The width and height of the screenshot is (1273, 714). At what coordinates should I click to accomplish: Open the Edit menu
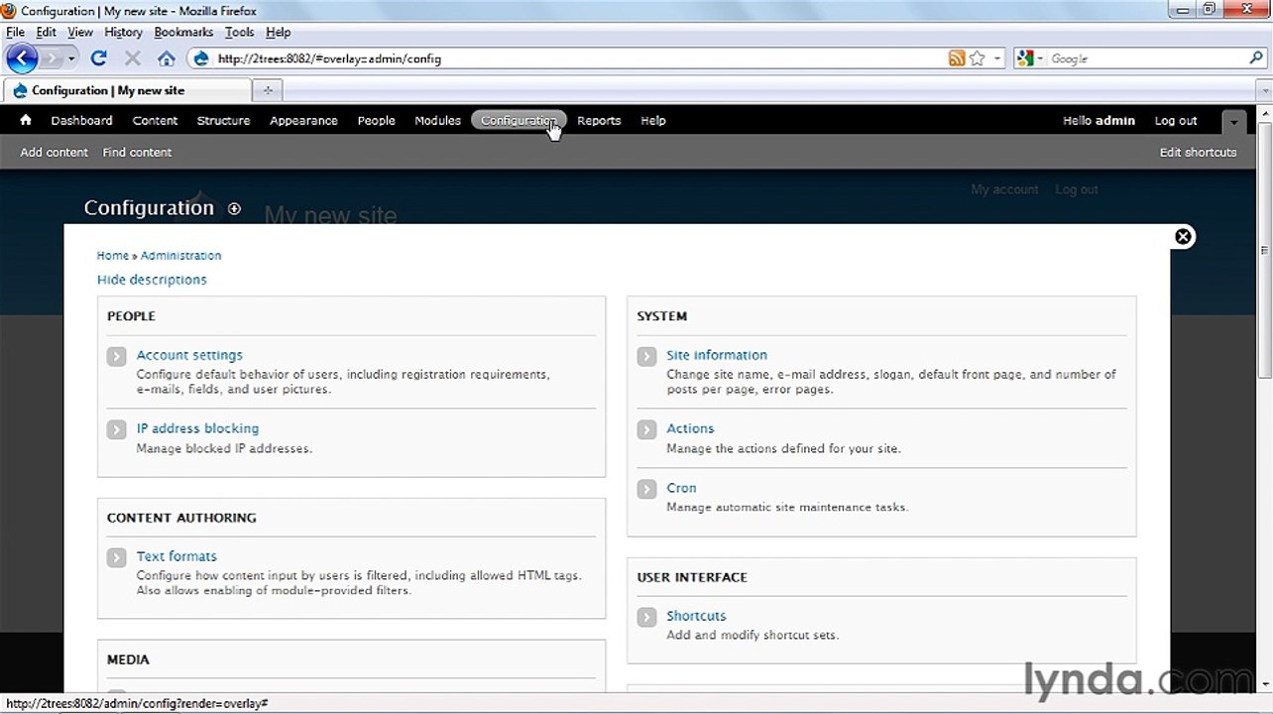(47, 32)
